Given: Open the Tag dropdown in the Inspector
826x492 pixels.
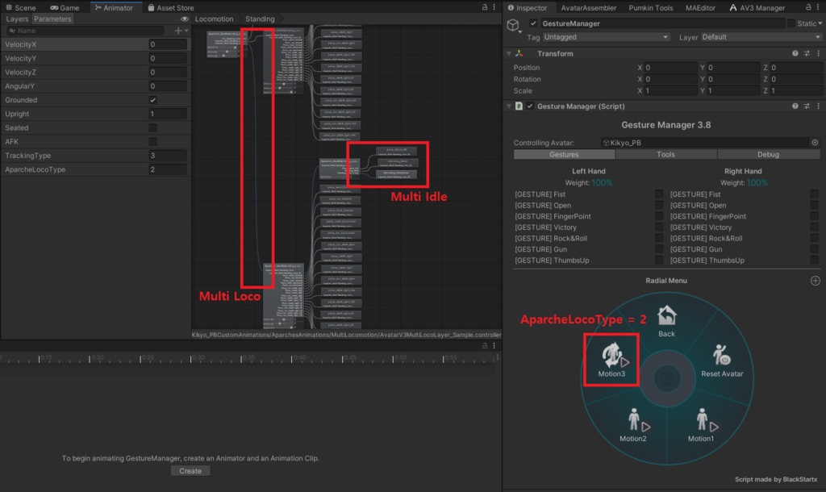Looking at the screenshot, I should coord(605,37).
